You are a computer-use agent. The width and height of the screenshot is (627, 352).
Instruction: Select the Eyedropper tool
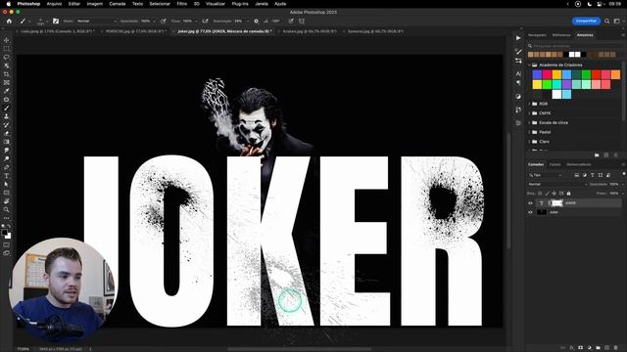coord(7,91)
